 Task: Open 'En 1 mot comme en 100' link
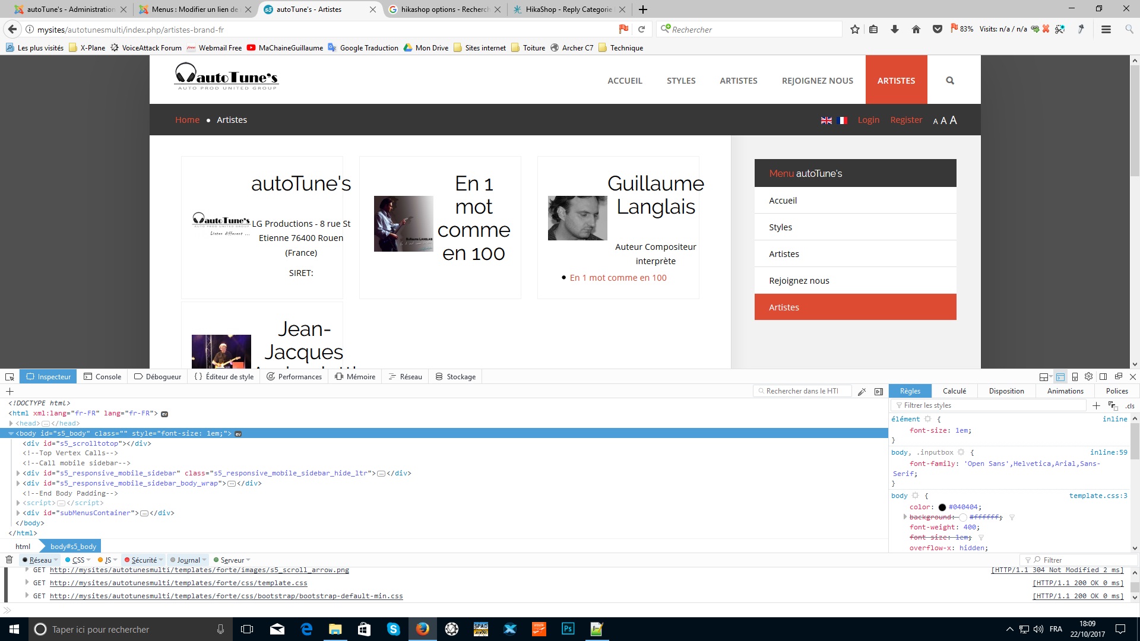coord(617,278)
